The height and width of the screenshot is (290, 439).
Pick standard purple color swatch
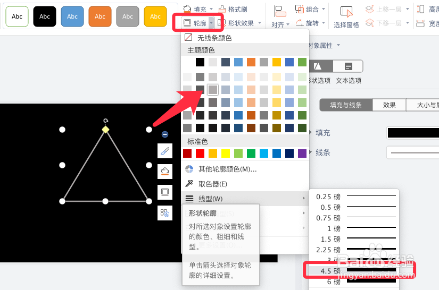tap(302, 153)
